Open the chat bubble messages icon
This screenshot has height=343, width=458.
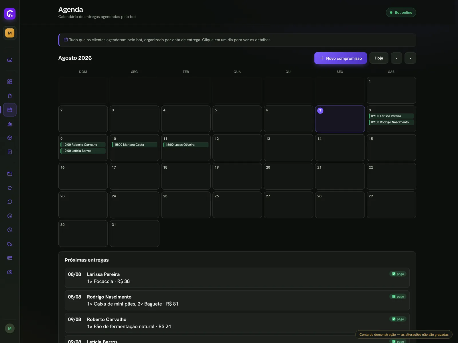click(x=10, y=202)
